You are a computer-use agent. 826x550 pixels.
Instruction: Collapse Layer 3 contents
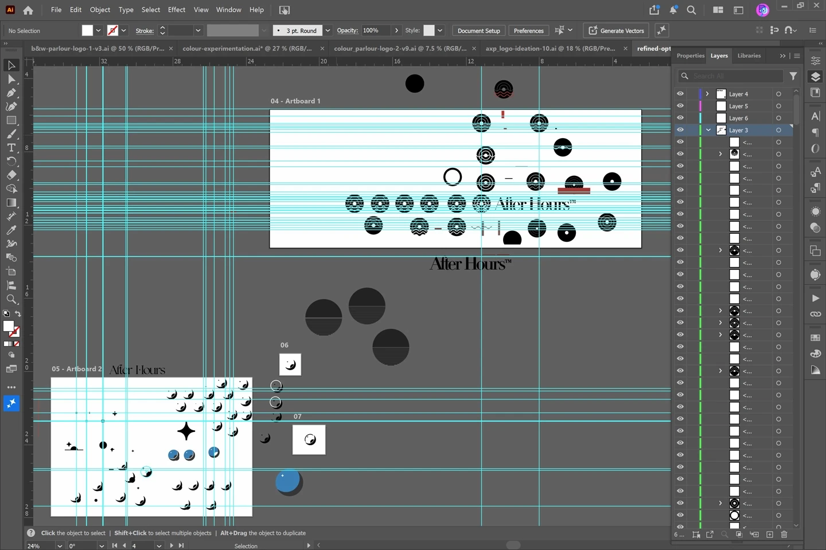708,130
